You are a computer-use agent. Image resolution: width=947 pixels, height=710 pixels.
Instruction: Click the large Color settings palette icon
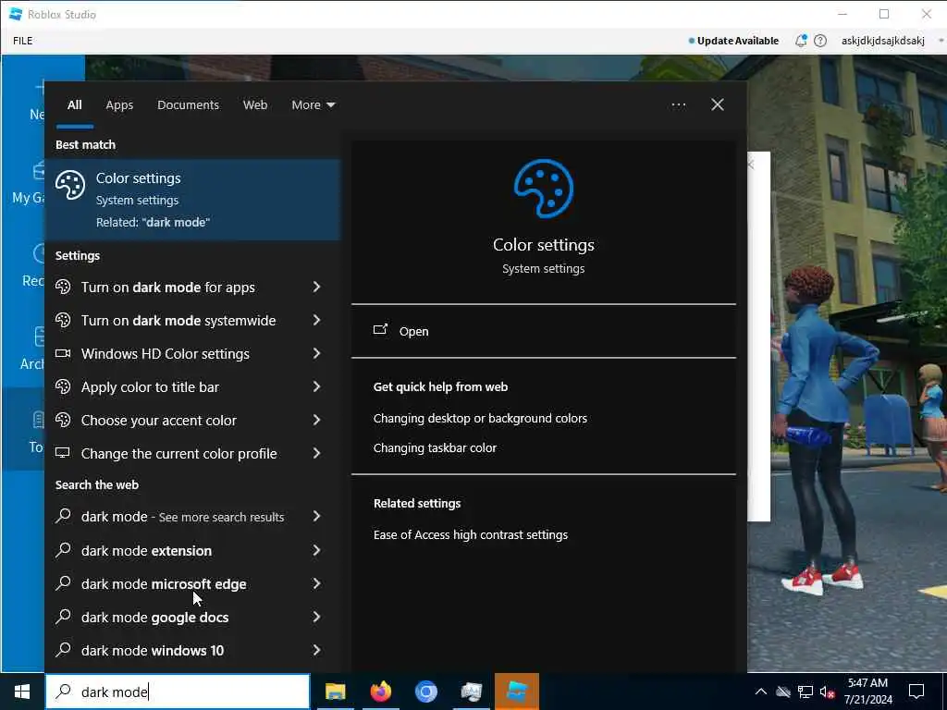543,189
